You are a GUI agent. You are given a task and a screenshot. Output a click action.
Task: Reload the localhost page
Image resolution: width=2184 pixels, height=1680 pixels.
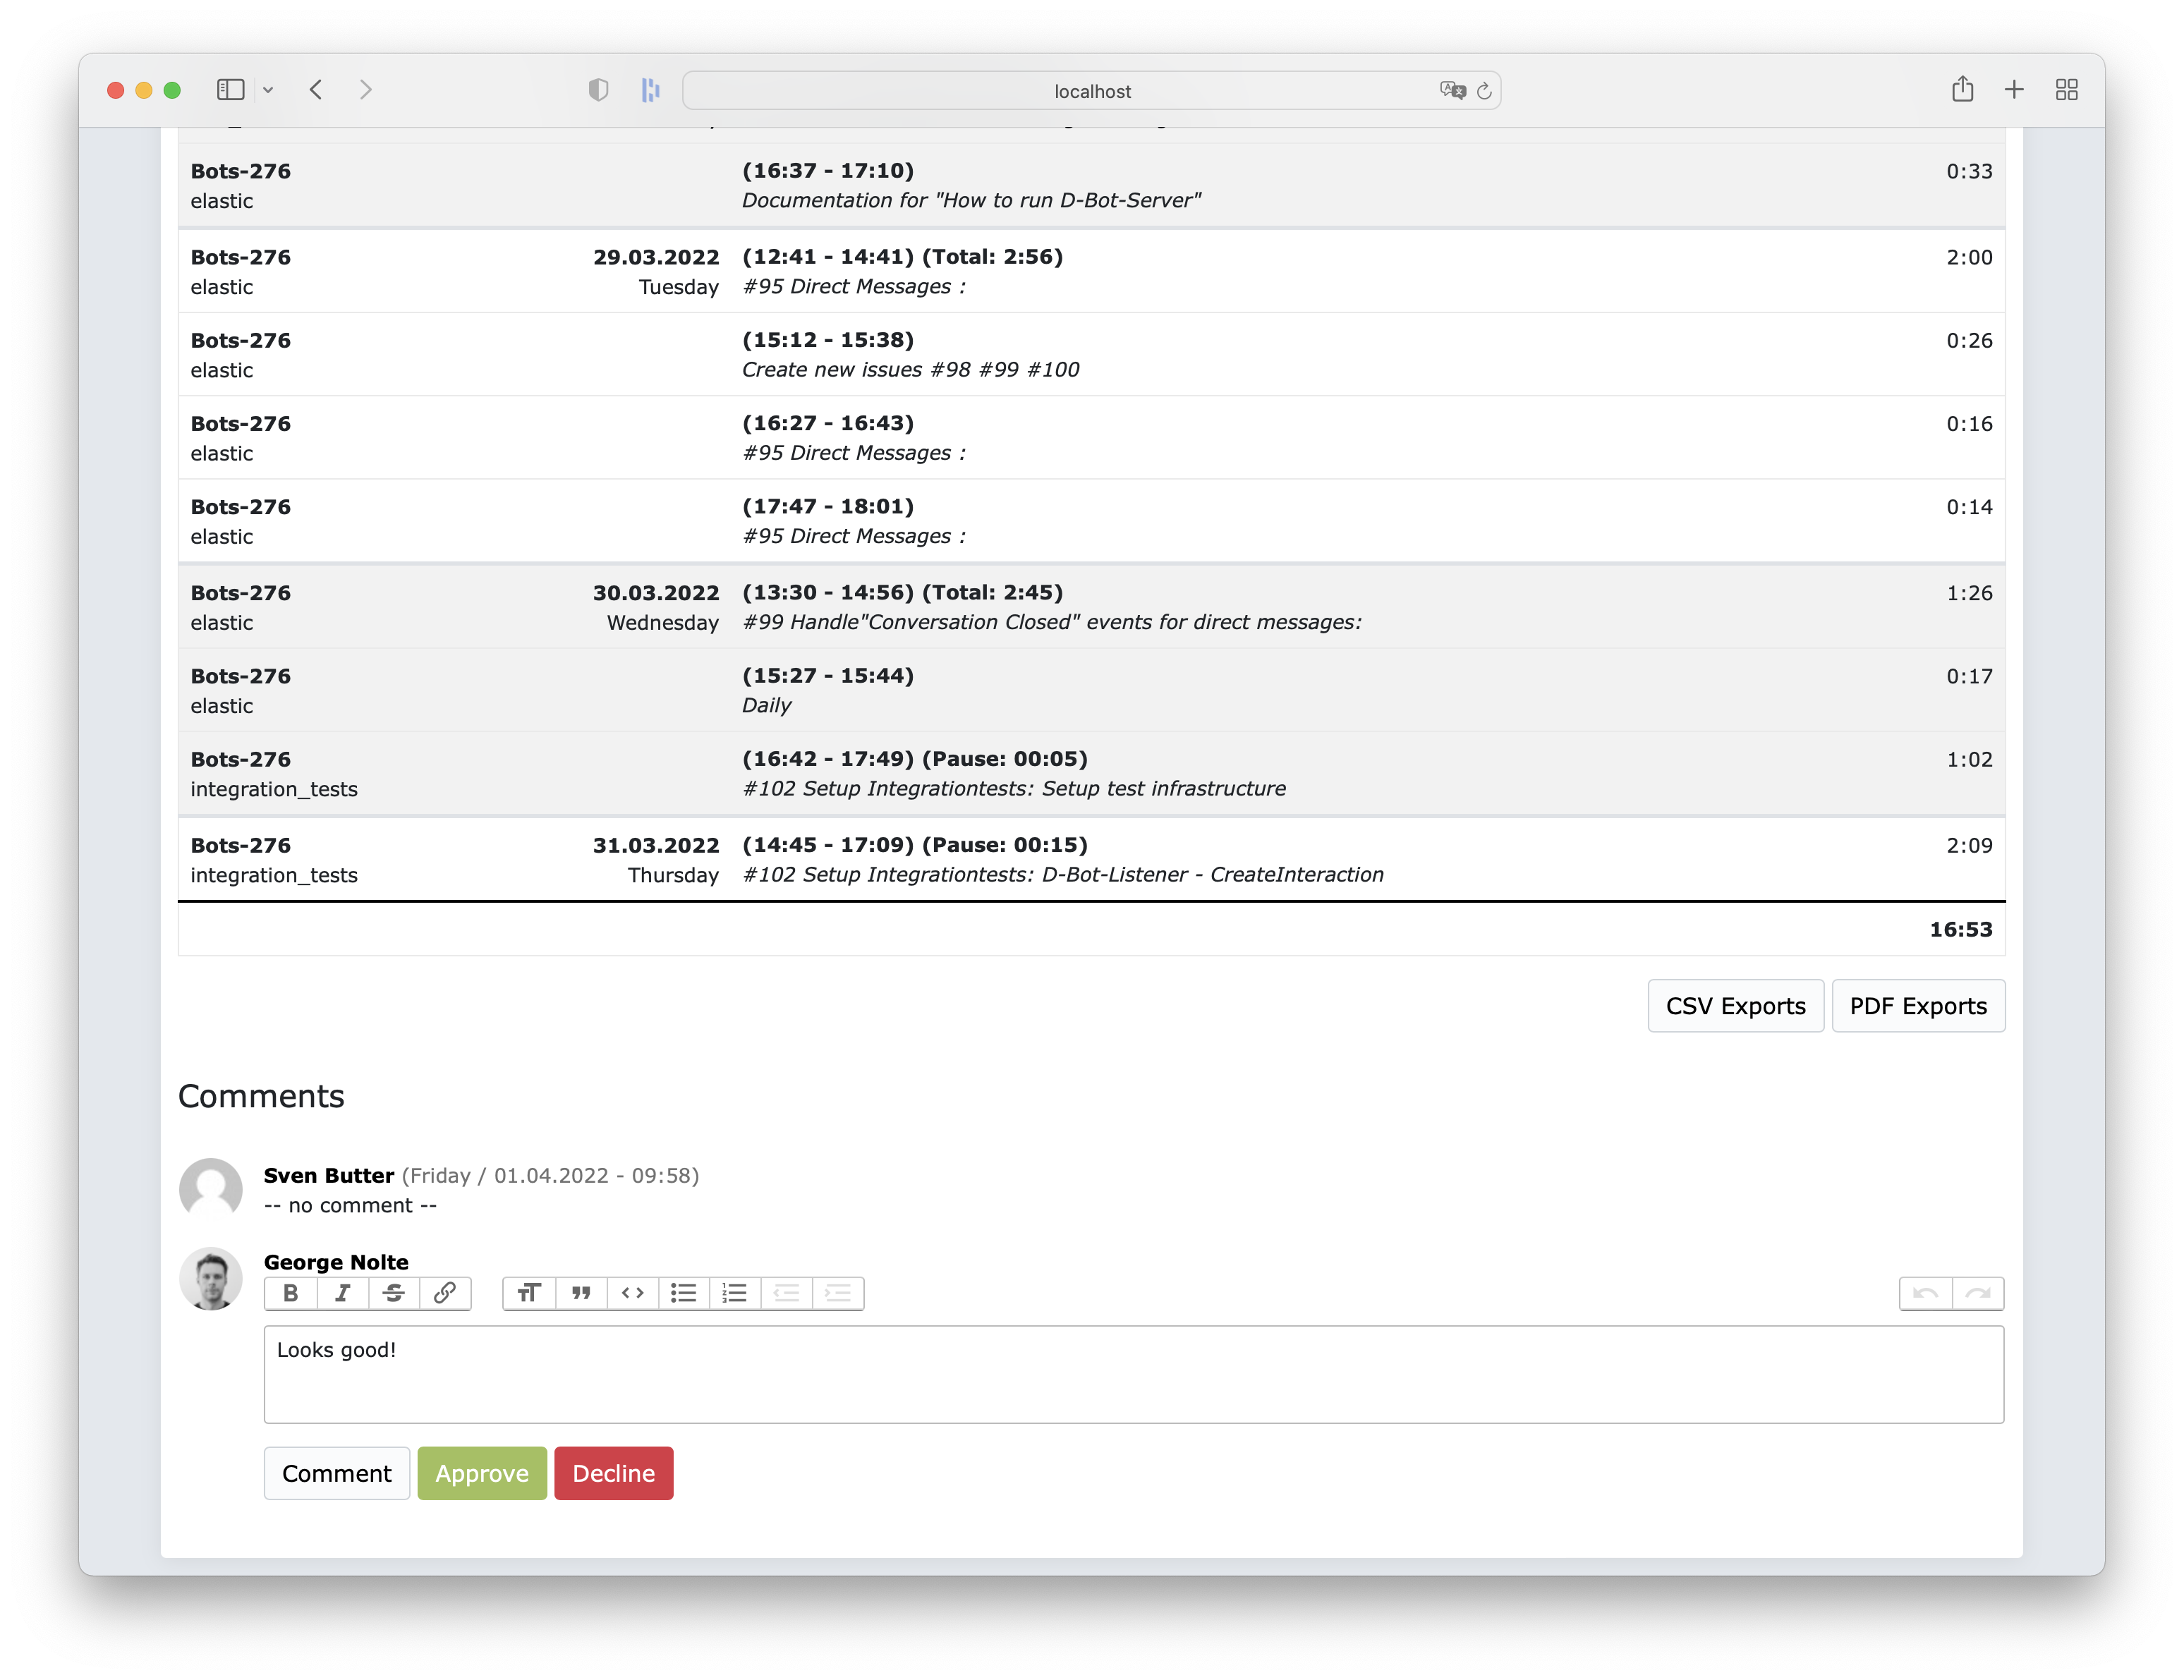coord(1485,91)
